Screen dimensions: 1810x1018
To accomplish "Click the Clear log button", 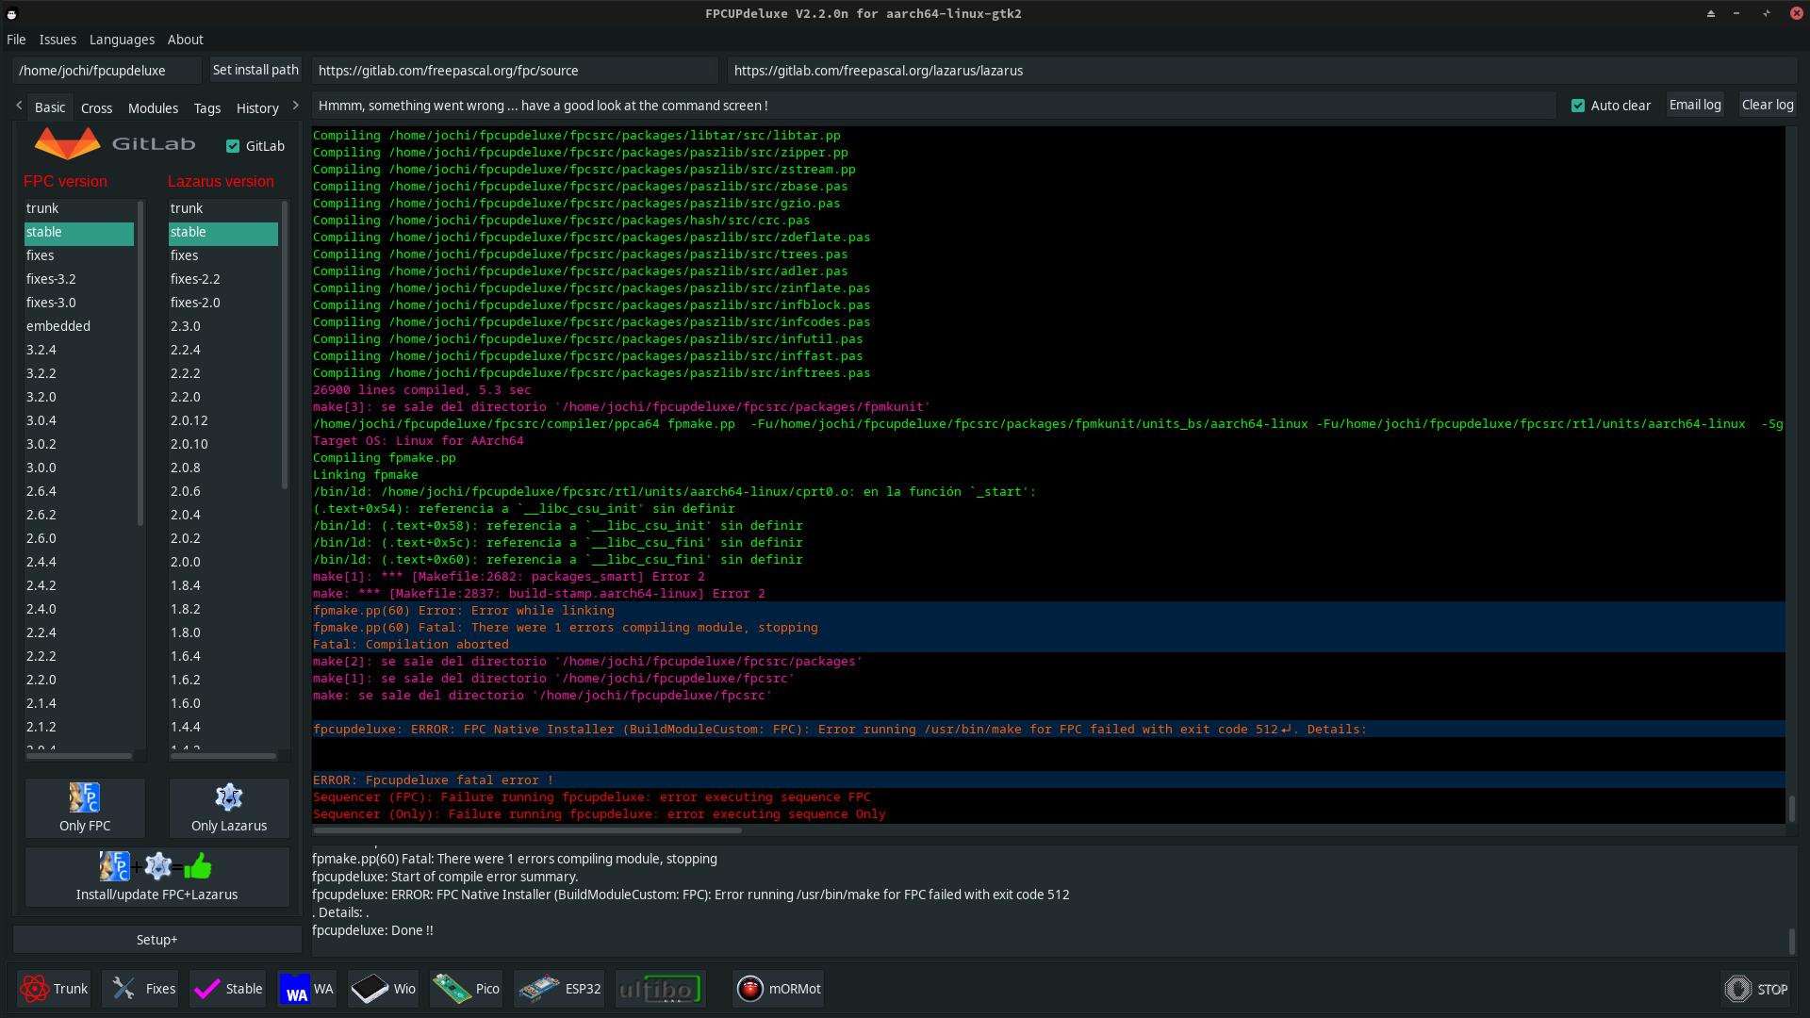I will click(x=1767, y=105).
